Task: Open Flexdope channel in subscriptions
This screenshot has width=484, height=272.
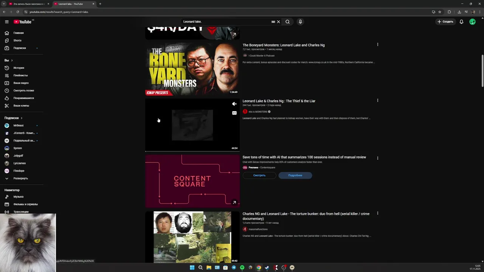Action: 19,171
